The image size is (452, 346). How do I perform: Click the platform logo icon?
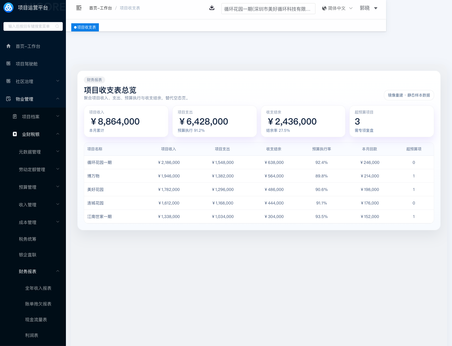tap(8, 8)
